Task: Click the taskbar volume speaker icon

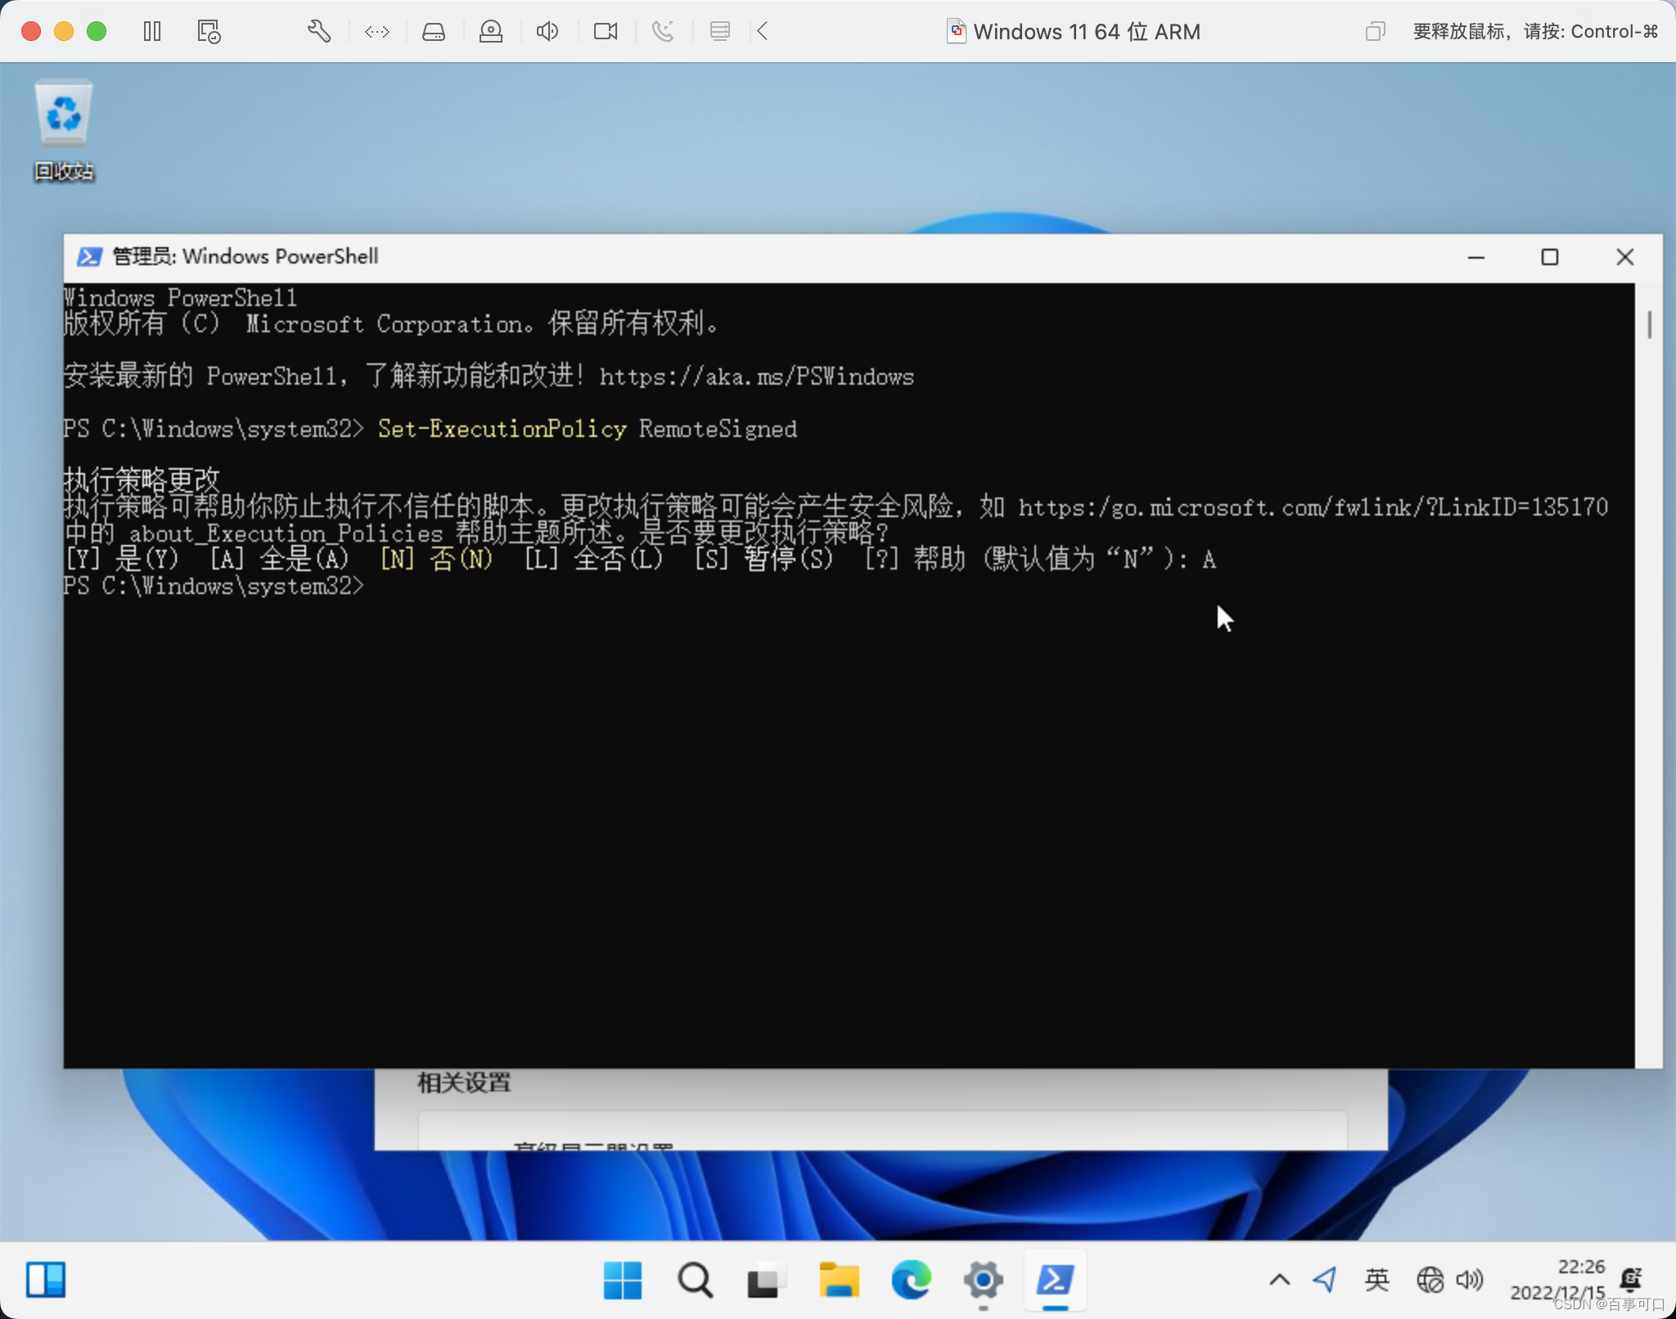Action: [x=1470, y=1280]
